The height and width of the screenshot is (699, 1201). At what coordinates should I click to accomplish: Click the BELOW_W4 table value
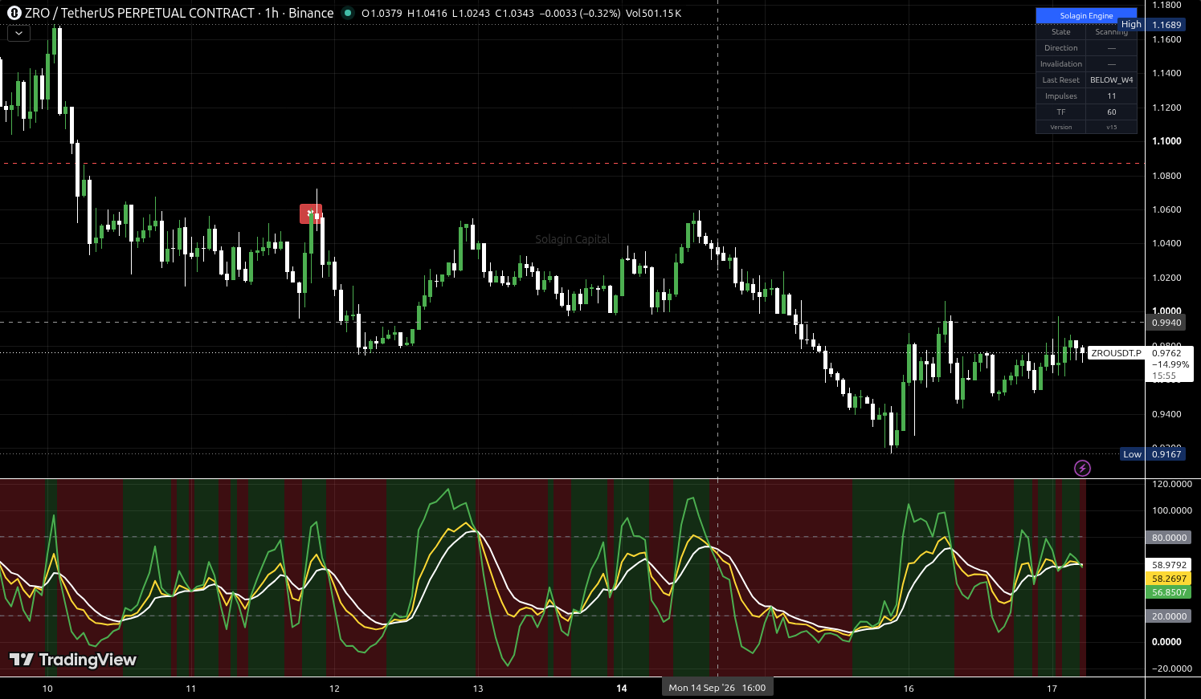click(1112, 80)
